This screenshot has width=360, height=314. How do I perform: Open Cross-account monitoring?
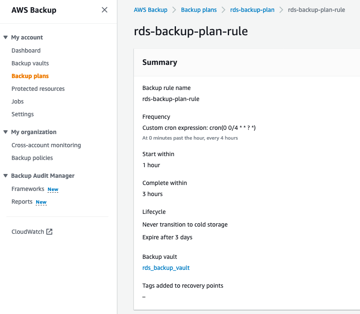click(46, 145)
